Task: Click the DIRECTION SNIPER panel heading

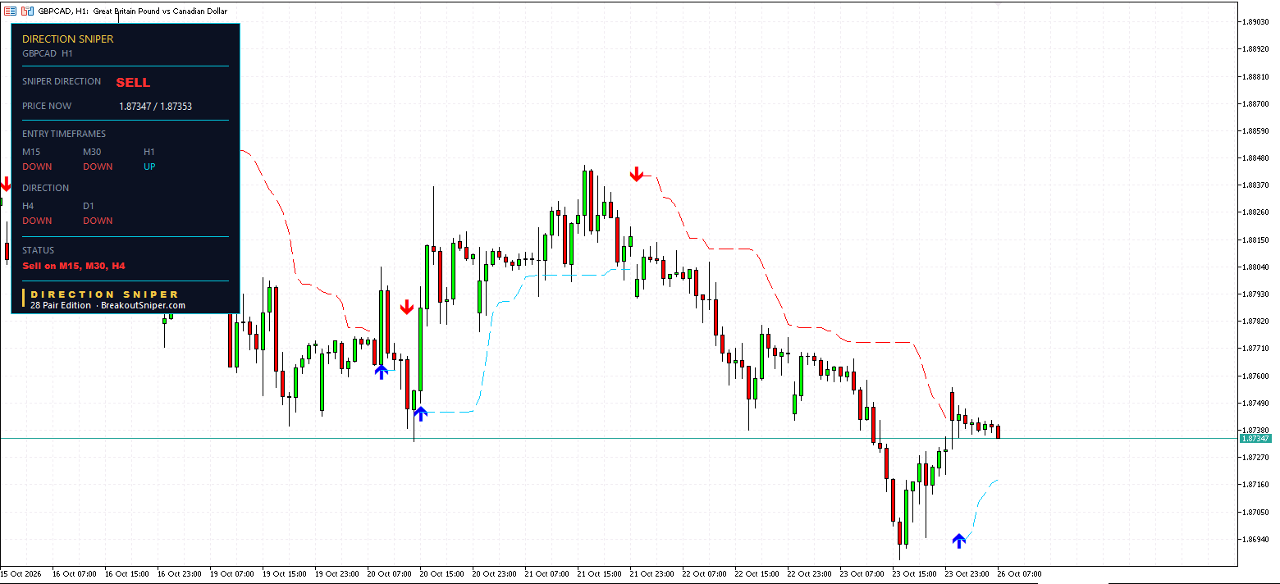Action: (x=67, y=39)
